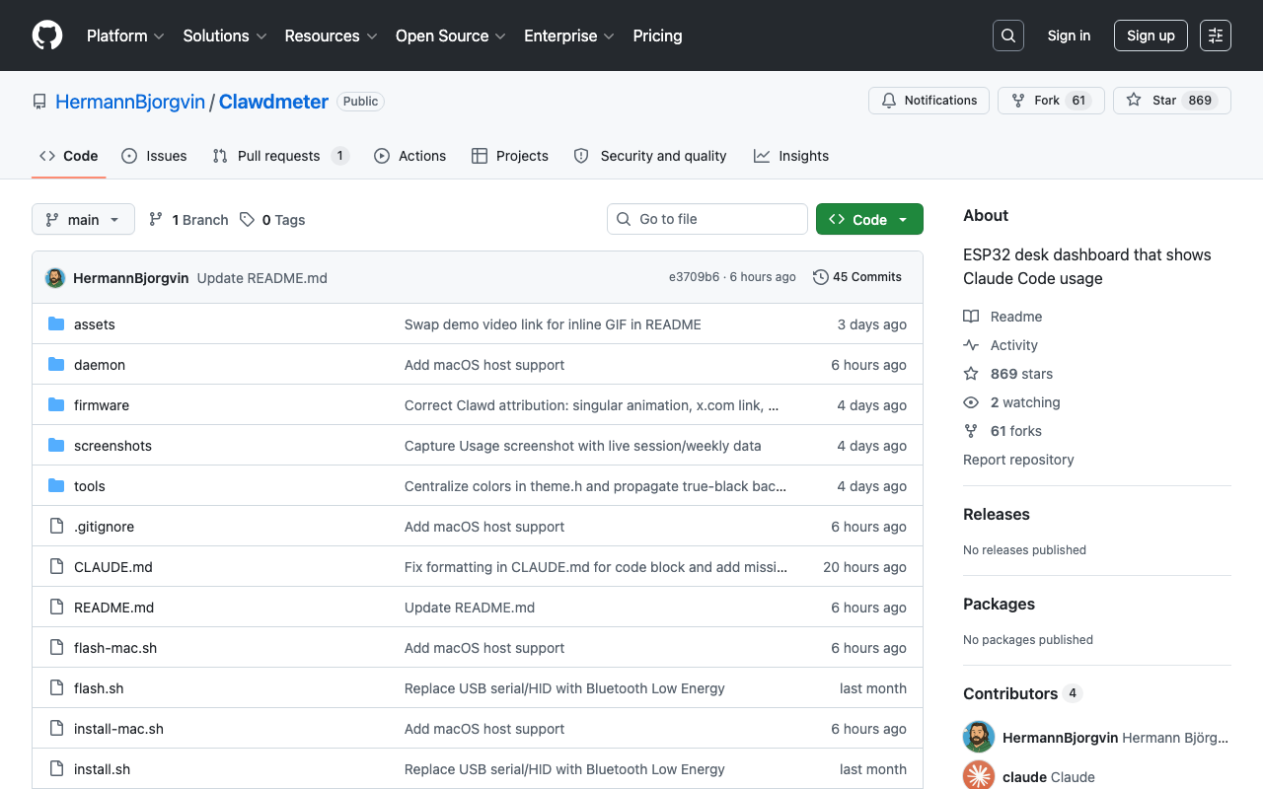Viewport: 1263px width, 789px height.
Task: Open the Report repository link
Action: (1018, 460)
